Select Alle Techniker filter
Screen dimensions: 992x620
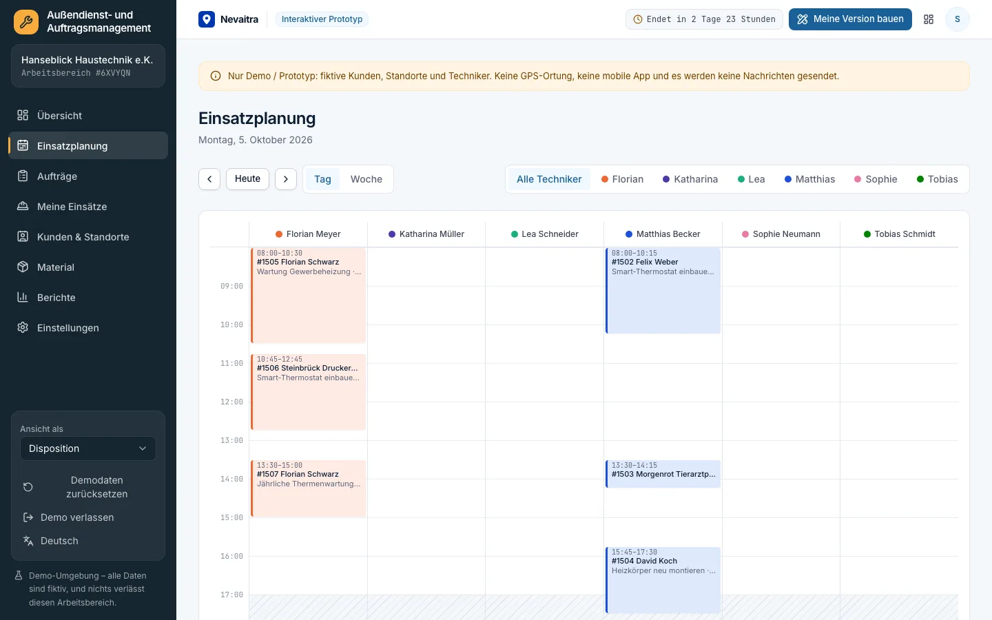click(x=549, y=179)
